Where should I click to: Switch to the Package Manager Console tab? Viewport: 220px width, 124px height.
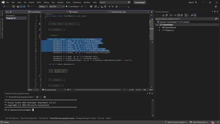pos(86,118)
